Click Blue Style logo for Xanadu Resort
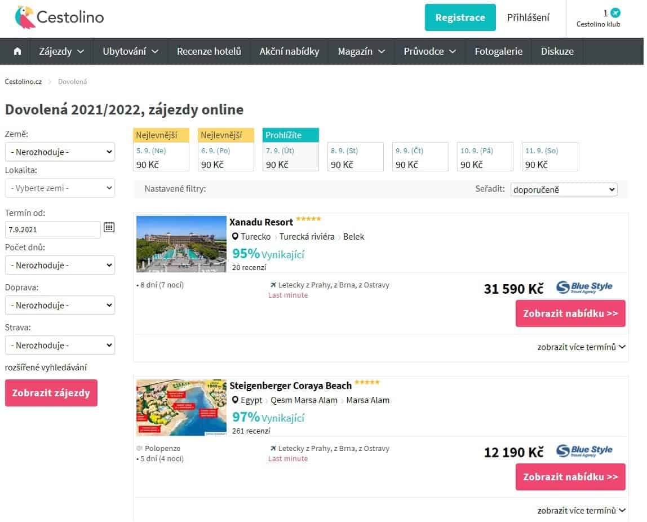The height and width of the screenshot is (522, 647). [584, 287]
